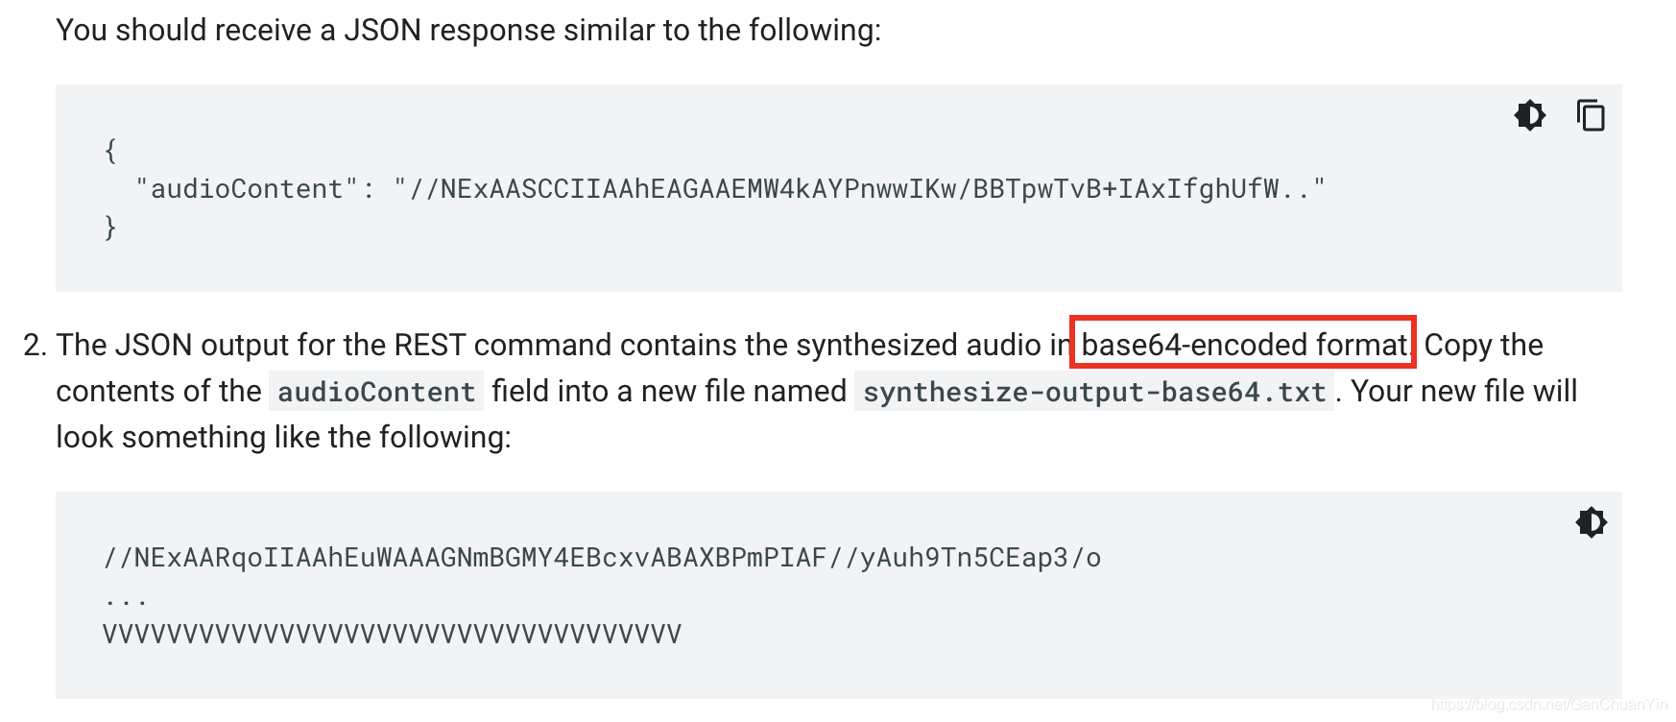1676x722 pixels.
Task: Click the brightness icon on base64 output block
Action: pyautogui.click(x=1592, y=522)
